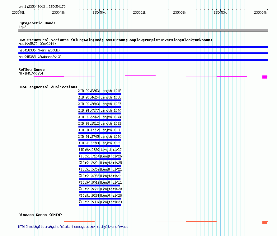This screenshot has height=236, width=277.
Task: Select the Cytogenetic Bands track title
Action: [x=37, y=23]
